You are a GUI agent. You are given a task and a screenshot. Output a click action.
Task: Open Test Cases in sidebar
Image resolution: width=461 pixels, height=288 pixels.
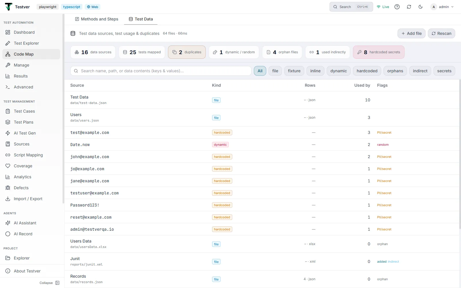coord(31,111)
